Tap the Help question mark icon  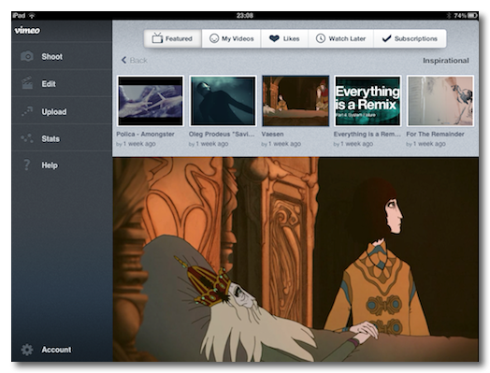tap(27, 165)
